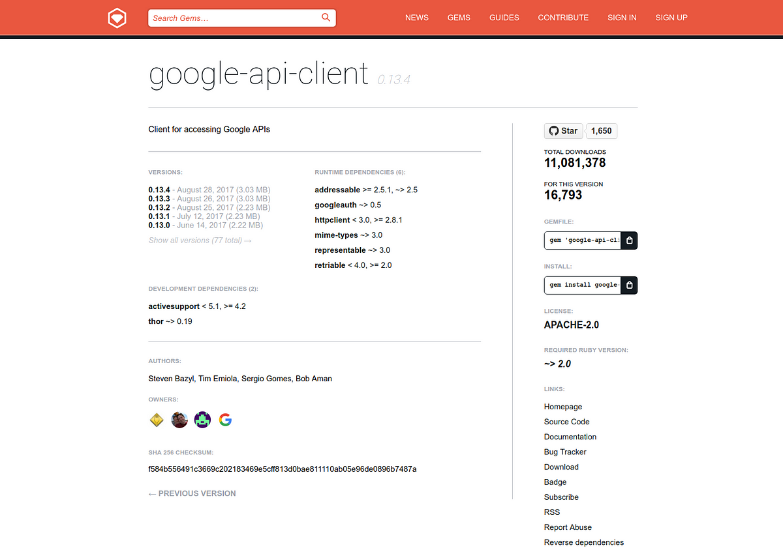Select the gem install command field
The width and height of the screenshot is (783, 554).
pyautogui.click(x=583, y=285)
